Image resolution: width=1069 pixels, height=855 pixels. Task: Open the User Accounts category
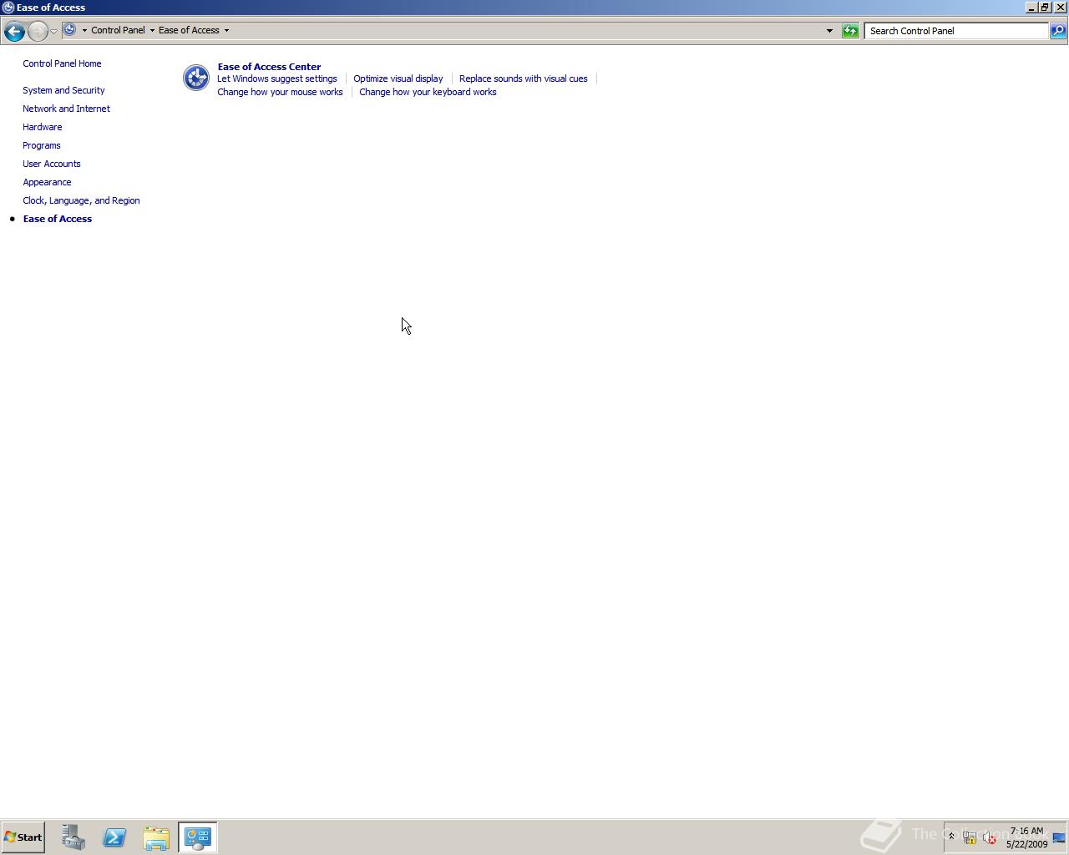[x=51, y=164]
